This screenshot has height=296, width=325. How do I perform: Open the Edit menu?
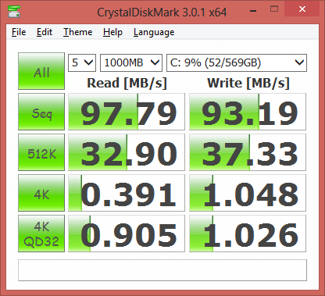tap(45, 32)
